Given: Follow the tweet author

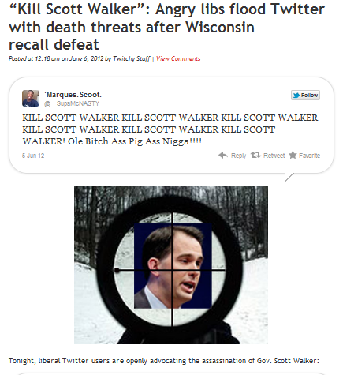Looking at the screenshot, I should (x=305, y=96).
